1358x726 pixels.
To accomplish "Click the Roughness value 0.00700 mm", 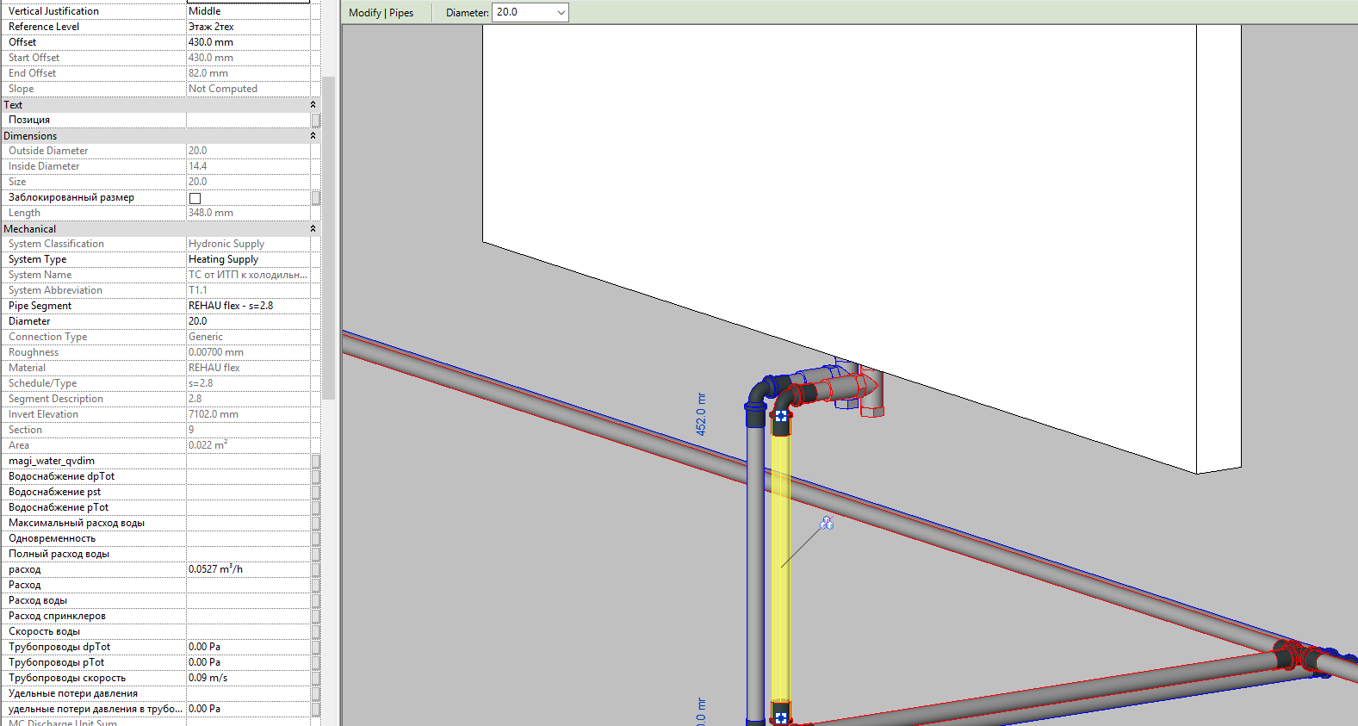I will pyautogui.click(x=248, y=352).
